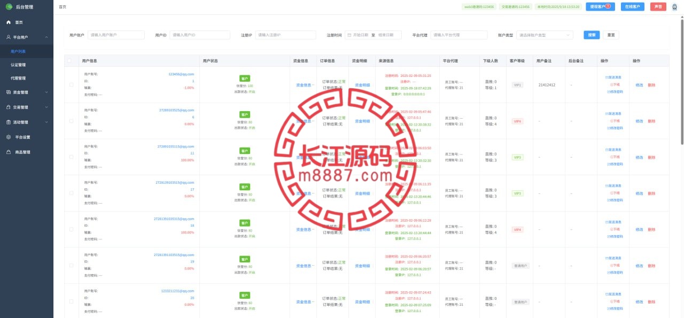Click 下线 icon for user ID 19
The width and height of the screenshot is (684, 318).
pyautogui.click(x=611, y=265)
